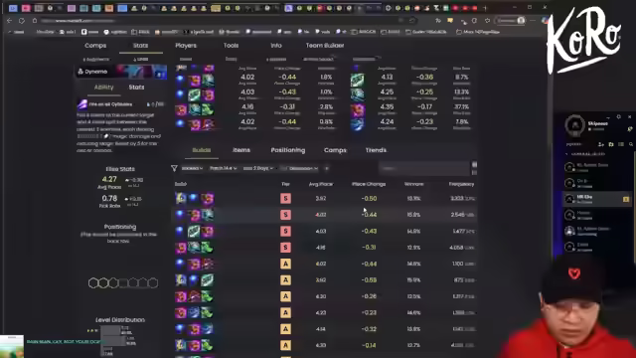Click the ability icon beside the ability name
This screenshot has height=358, width=636.
(x=82, y=104)
